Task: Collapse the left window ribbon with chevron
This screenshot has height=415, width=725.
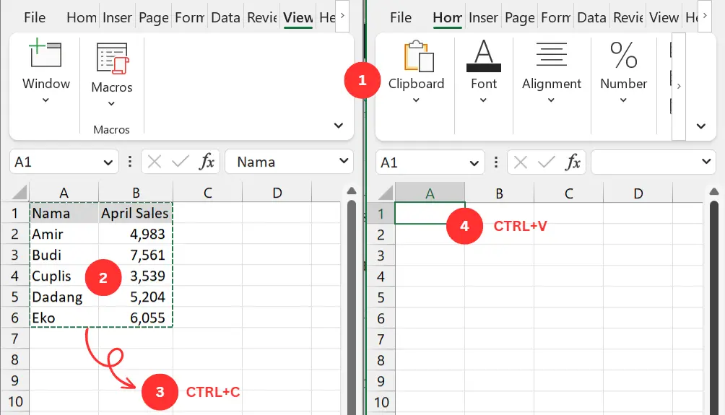Action: point(339,126)
